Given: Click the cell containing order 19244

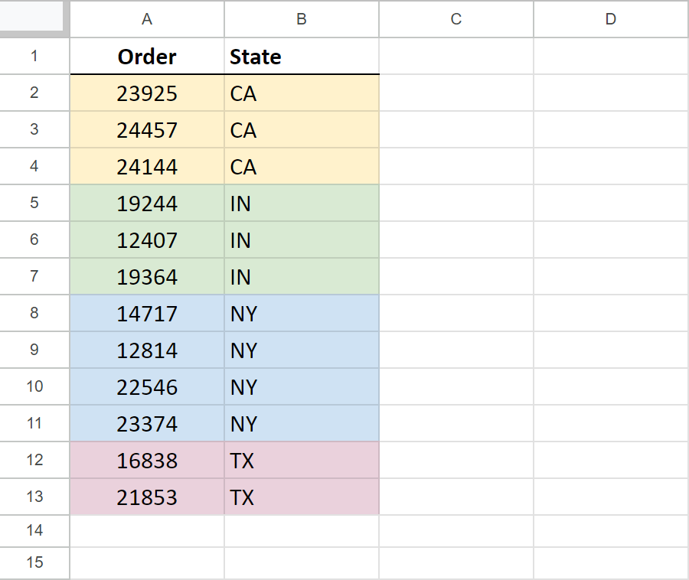Looking at the screenshot, I should pos(146,203).
